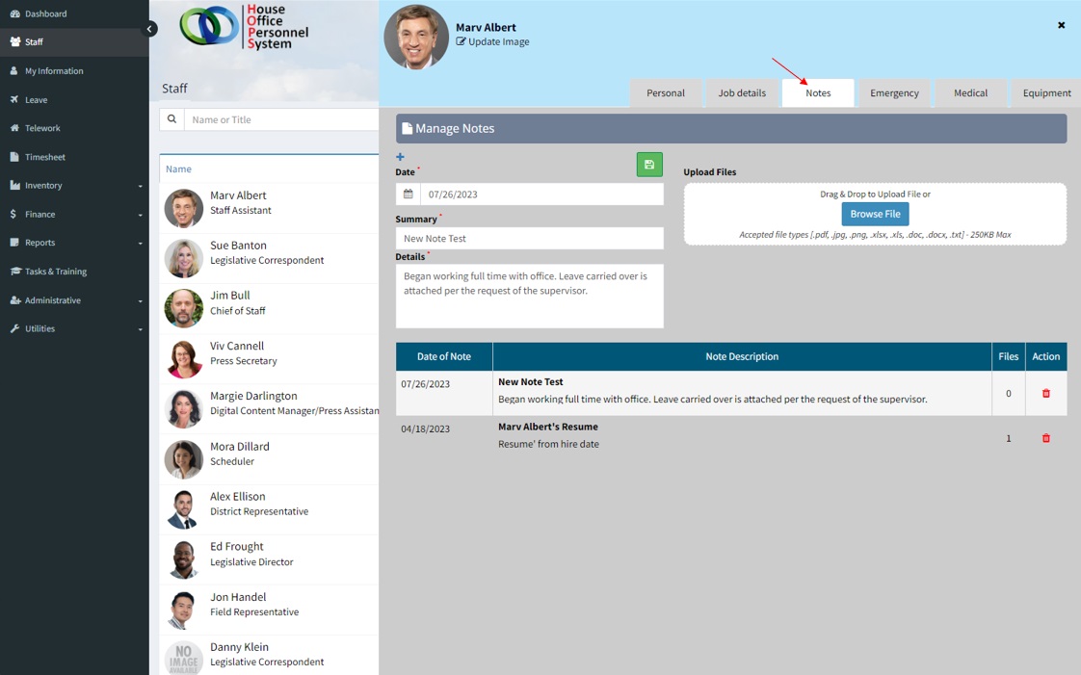Collapse the sidebar with the arrow icon

(x=149, y=29)
